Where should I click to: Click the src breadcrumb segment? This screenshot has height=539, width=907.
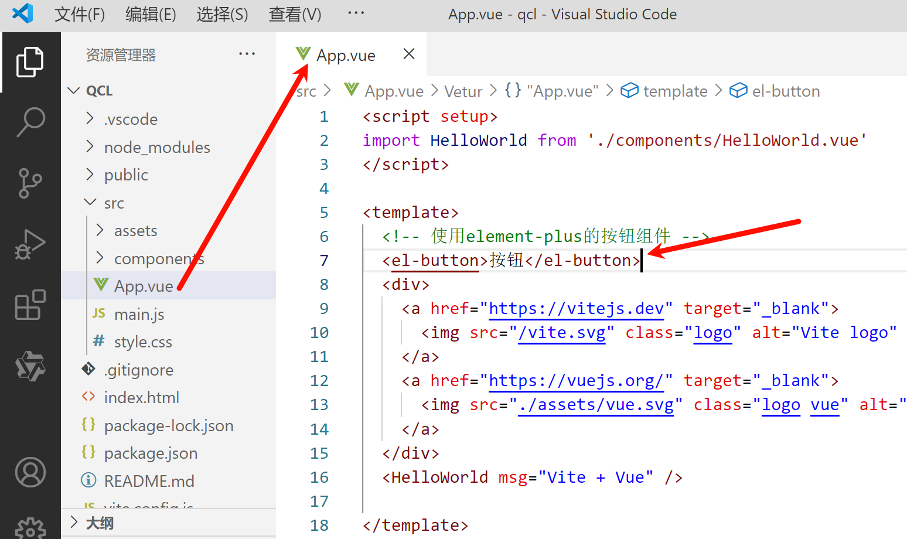pos(306,91)
